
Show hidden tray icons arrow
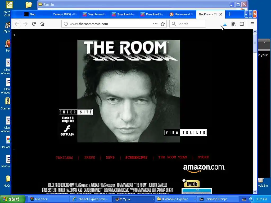(x=251, y=199)
